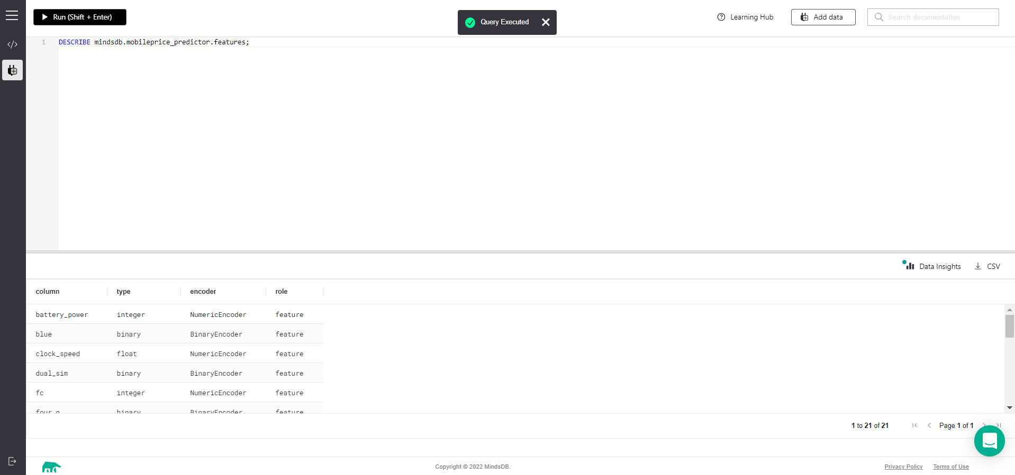Click NumericEncoder in clock_speed row
Image resolution: width=1015 pixels, height=475 pixels.
point(218,354)
